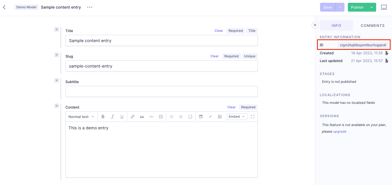Insert a hyperlink using the link icon
Image resolution: width=392 pixels, height=185 pixels.
[133, 116]
